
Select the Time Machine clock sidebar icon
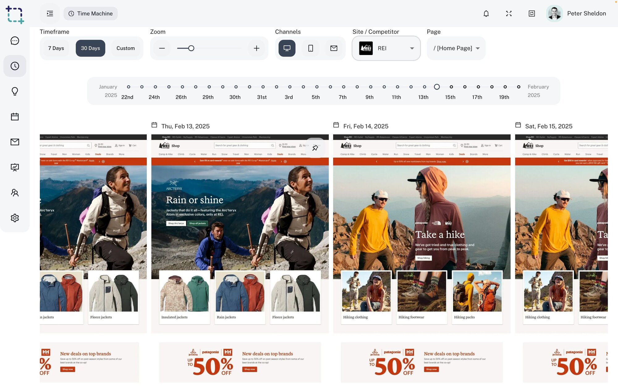pyautogui.click(x=15, y=66)
